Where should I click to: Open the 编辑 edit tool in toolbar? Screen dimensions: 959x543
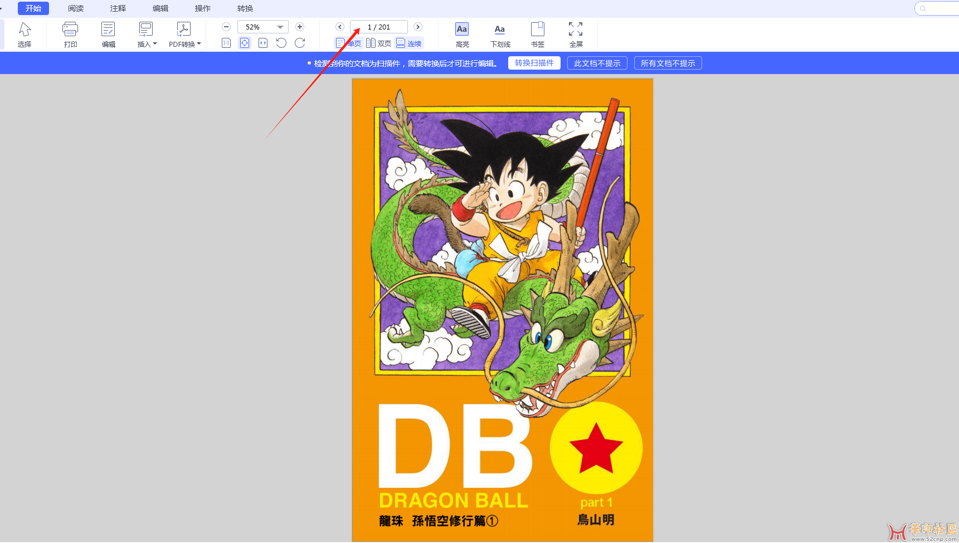108,35
